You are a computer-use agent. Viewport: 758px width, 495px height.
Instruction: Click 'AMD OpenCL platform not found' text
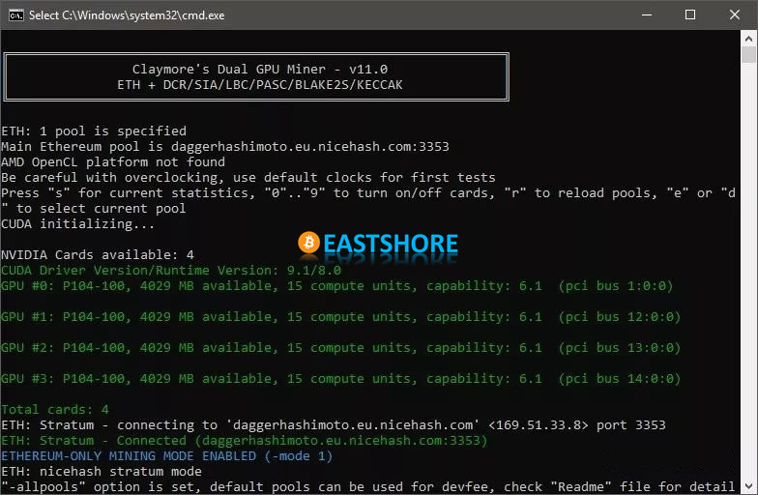tap(113, 162)
